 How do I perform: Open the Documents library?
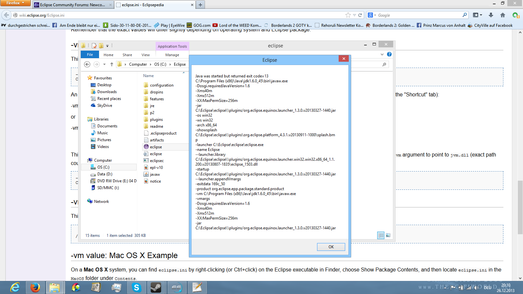pyautogui.click(x=104, y=126)
